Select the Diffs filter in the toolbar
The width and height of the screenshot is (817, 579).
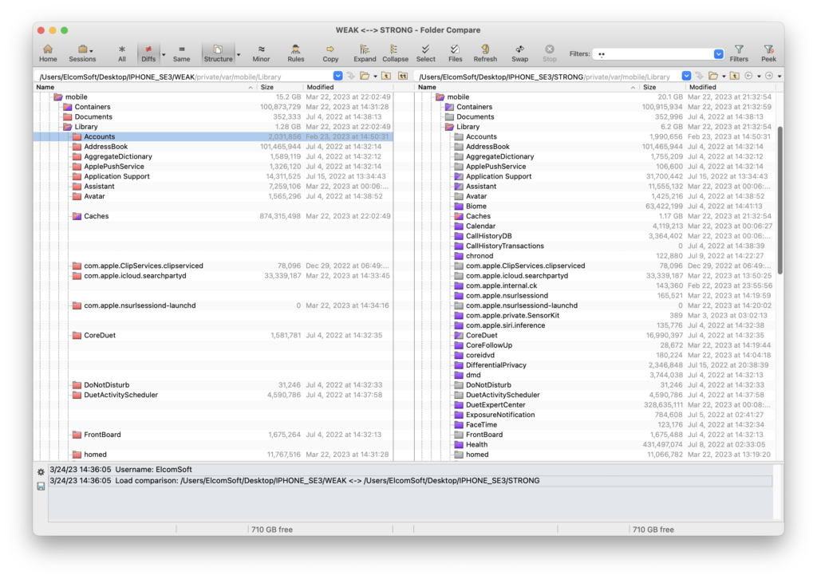(150, 51)
